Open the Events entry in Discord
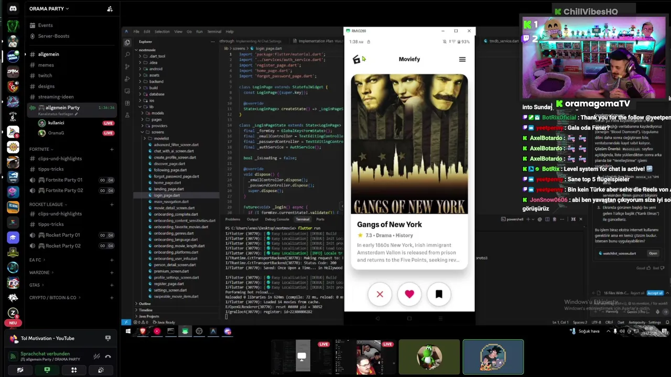The image size is (671, 377). point(45,25)
